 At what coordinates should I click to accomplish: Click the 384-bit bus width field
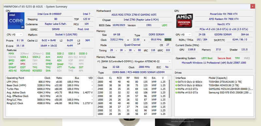point(245,35)
